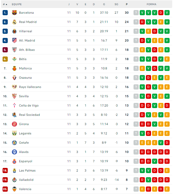Click the Valencia bat crest
The height and width of the screenshot is (195, 174).
(x=14, y=189)
